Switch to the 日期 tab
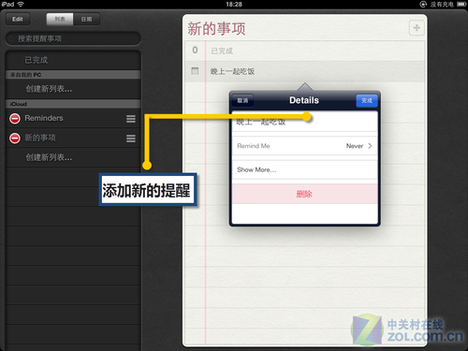Image resolution: width=468 pixels, height=351 pixels. pyautogui.click(x=86, y=19)
